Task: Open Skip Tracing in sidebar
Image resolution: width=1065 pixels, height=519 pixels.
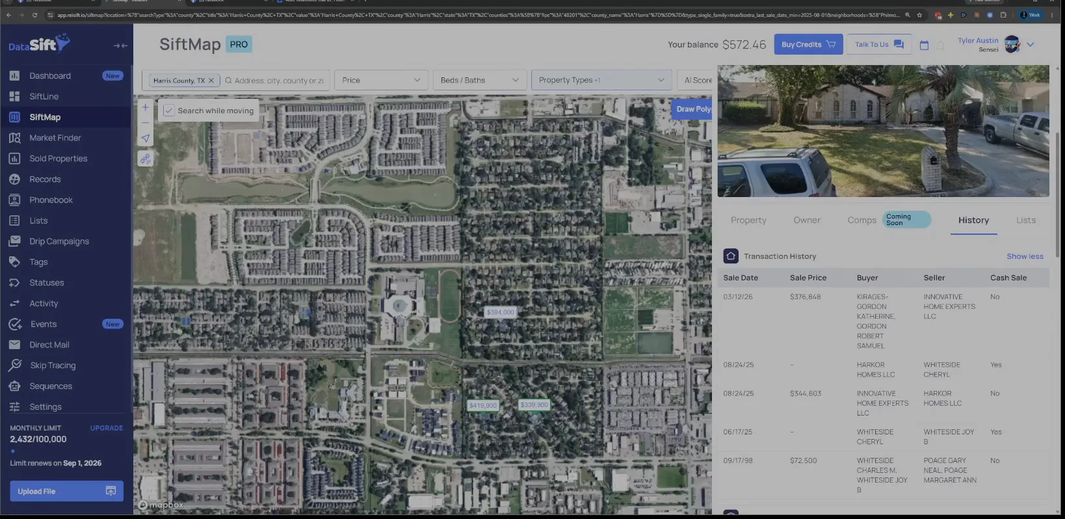Action: [53, 366]
